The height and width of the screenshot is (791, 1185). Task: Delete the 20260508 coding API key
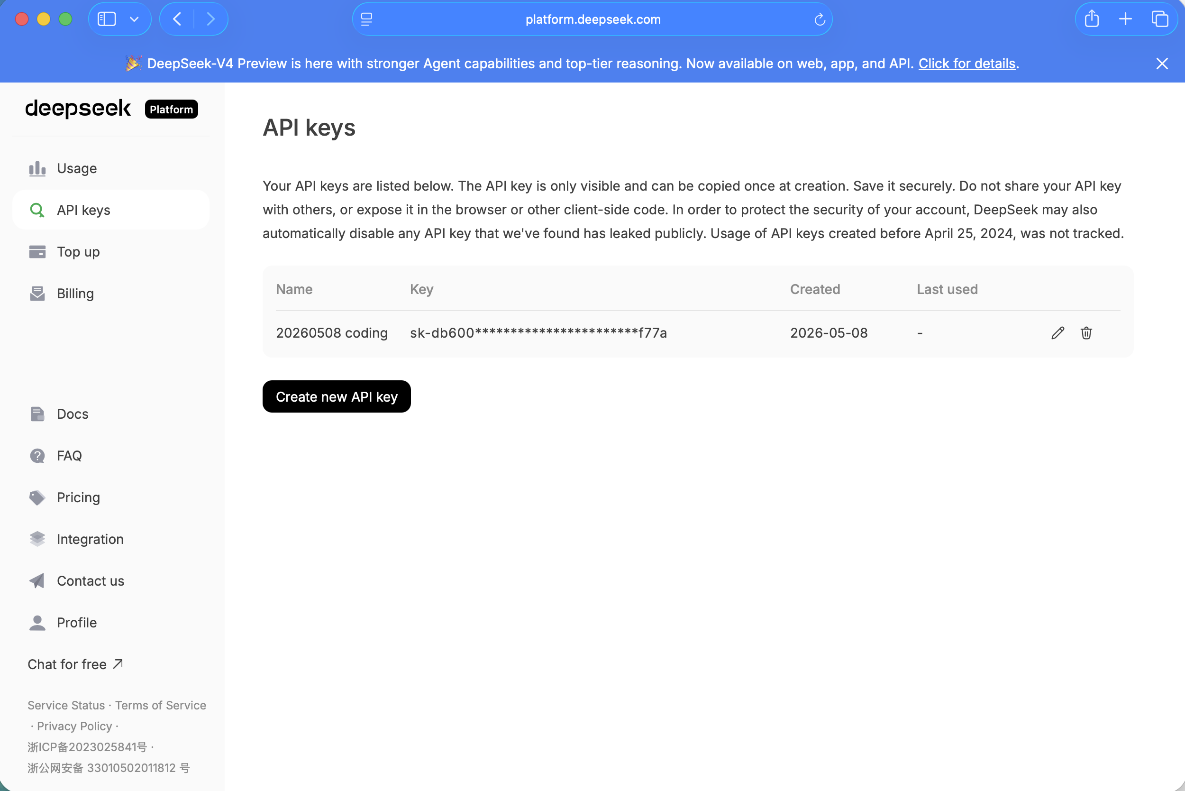pos(1086,333)
